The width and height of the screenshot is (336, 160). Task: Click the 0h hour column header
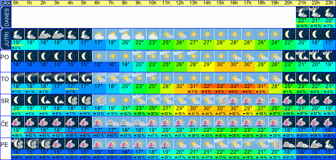pos(16,3)
